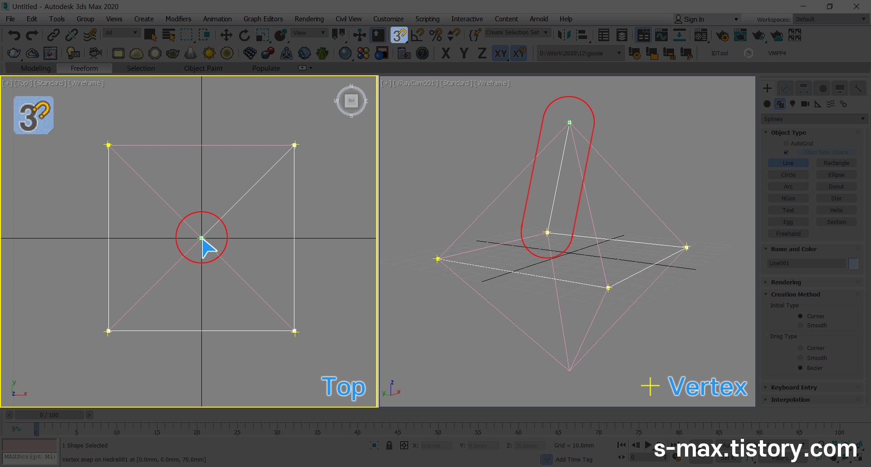871x467 pixels.
Task: Expand the Rendering rollout
Action: tap(786, 282)
